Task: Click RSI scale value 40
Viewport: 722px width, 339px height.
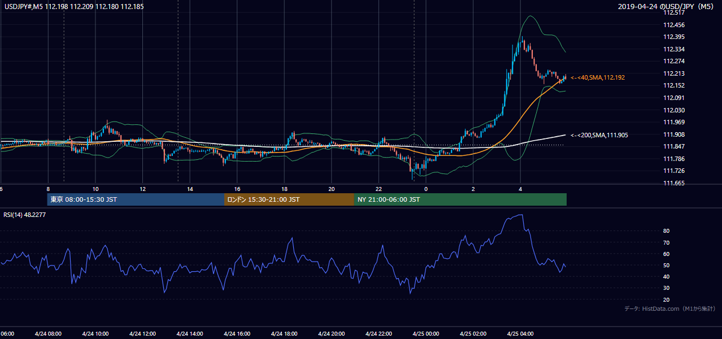Action: 667,276
